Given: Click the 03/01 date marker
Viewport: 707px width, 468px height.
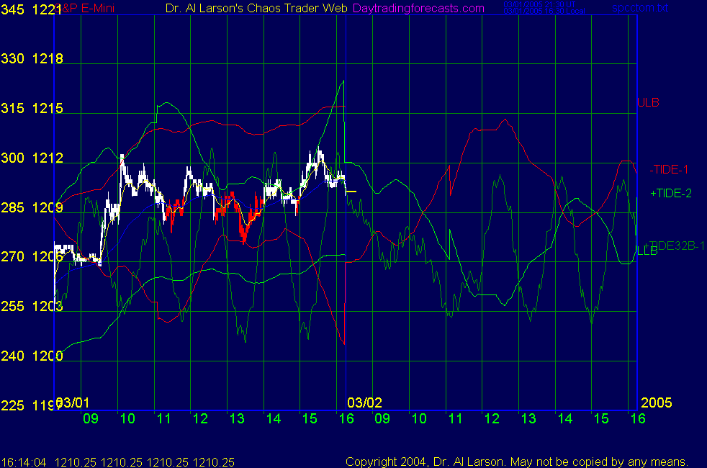Looking at the screenshot, I should point(73,401).
